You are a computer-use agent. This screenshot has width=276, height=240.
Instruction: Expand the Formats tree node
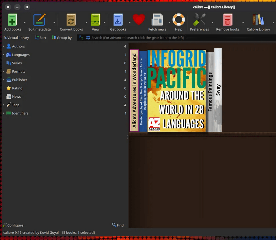3,71
